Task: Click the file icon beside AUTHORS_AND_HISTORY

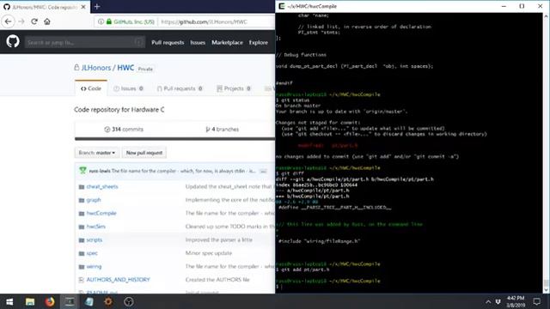Action: click(x=82, y=280)
